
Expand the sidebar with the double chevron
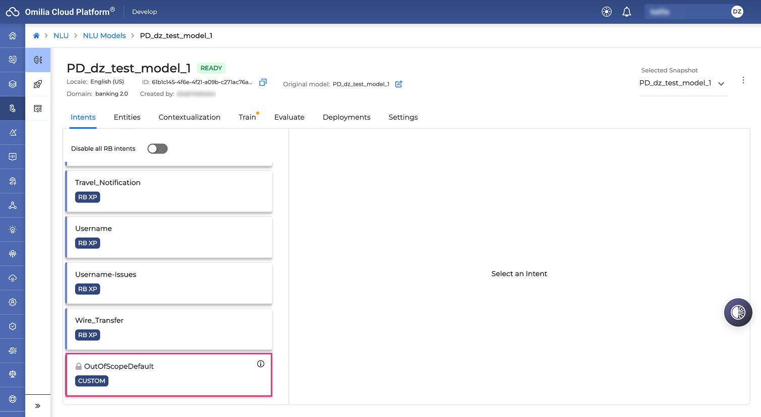tap(38, 406)
